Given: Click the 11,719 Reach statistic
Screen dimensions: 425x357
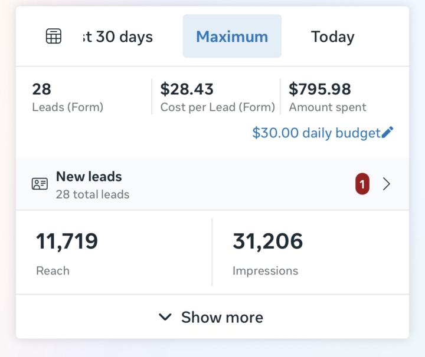Looking at the screenshot, I should [x=67, y=241].
